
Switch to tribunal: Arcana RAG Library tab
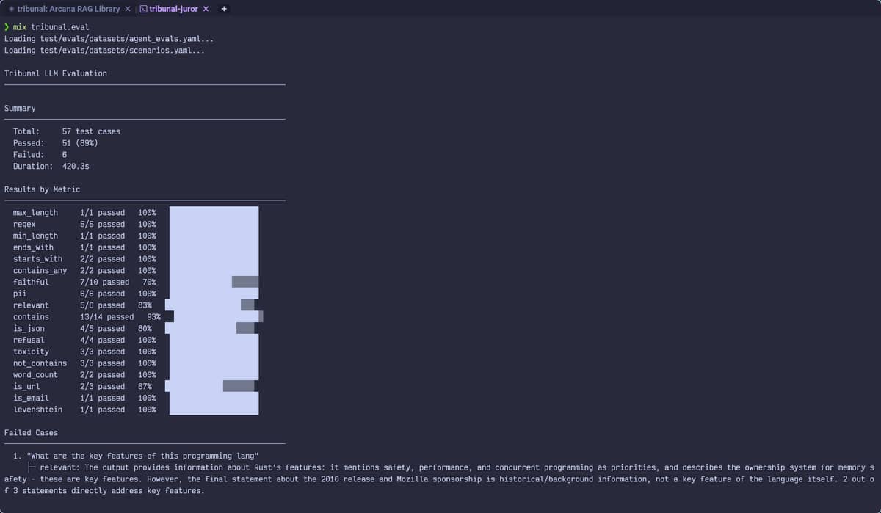click(68, 9)
